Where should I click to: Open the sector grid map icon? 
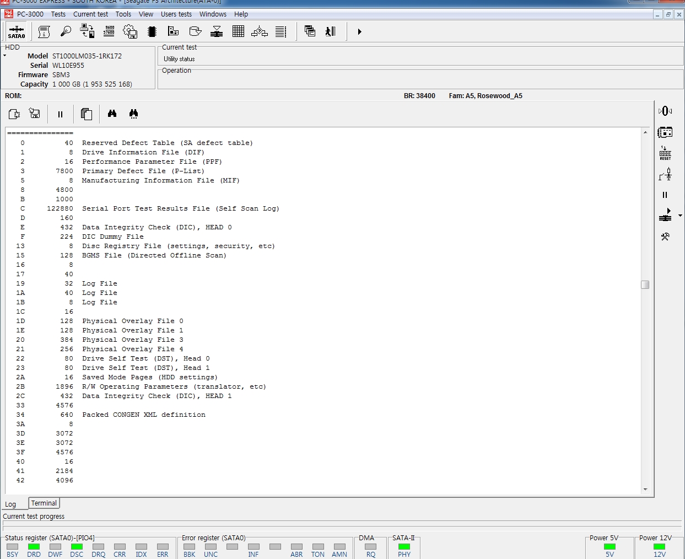(238, 32)
